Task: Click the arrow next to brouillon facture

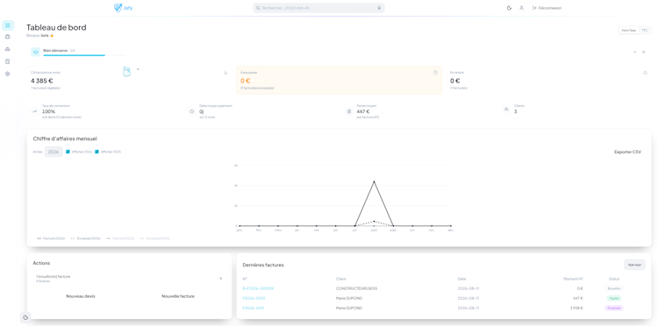Action: [x=221, y=278]
